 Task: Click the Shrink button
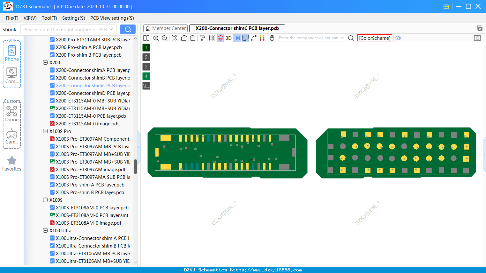coord(10,30)
